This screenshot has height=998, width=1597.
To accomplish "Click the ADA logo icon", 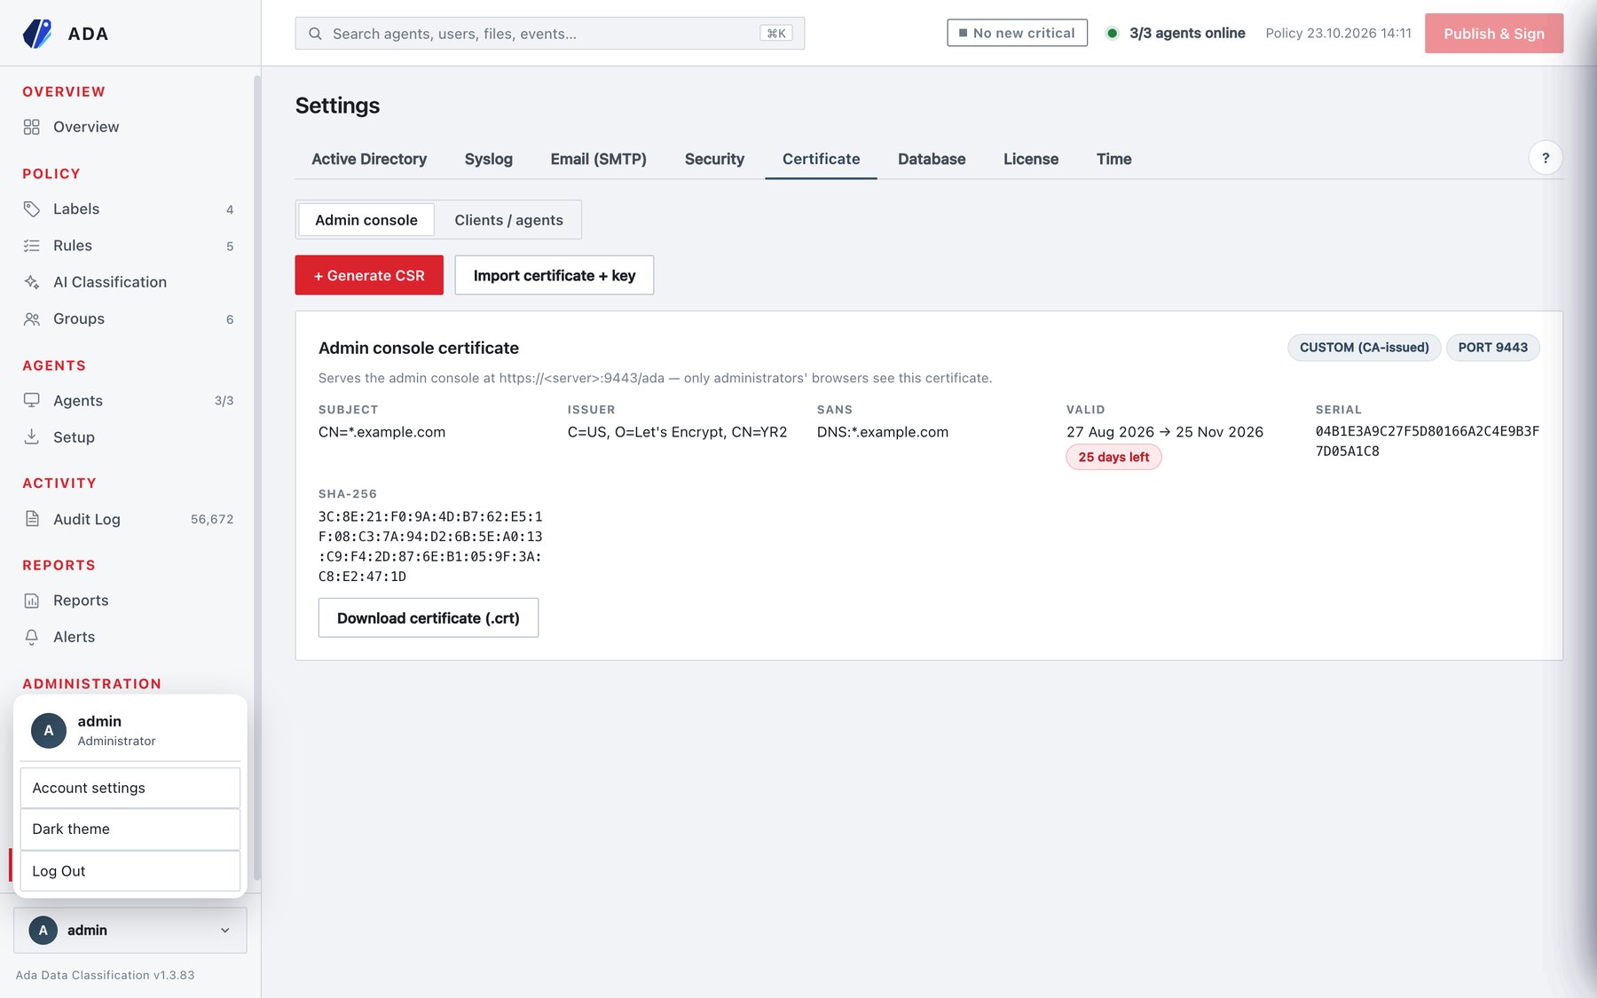I will click(37, 34).
